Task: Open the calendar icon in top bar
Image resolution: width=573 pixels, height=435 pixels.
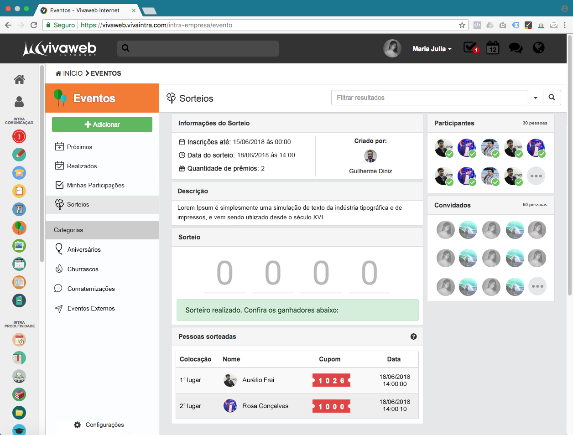Action: point(493,48)
